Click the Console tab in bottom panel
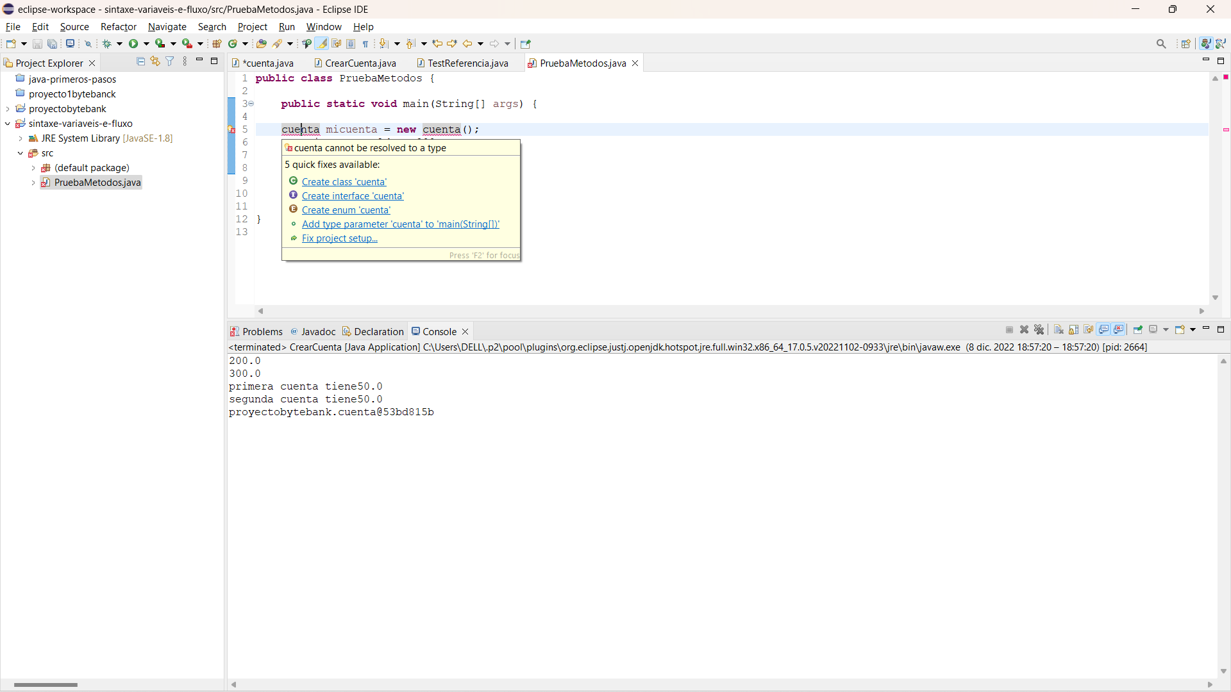The image size is (1231, 692). coord(440,331)
